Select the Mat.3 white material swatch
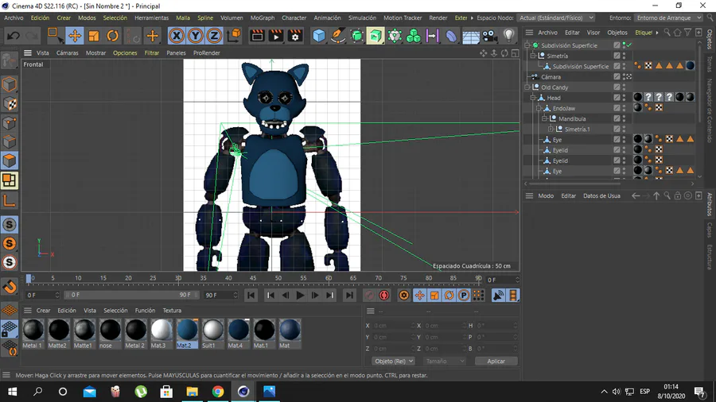The height and width of the screenshot is (402, 716). click(x=161, y=334)
